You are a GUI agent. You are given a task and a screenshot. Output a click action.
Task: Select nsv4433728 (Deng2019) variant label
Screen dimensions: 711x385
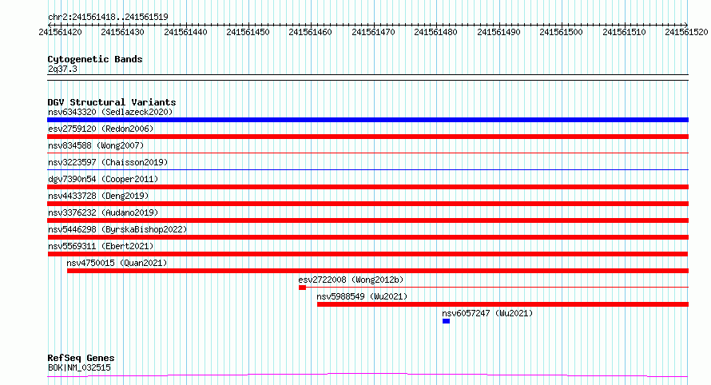point(98,196)
